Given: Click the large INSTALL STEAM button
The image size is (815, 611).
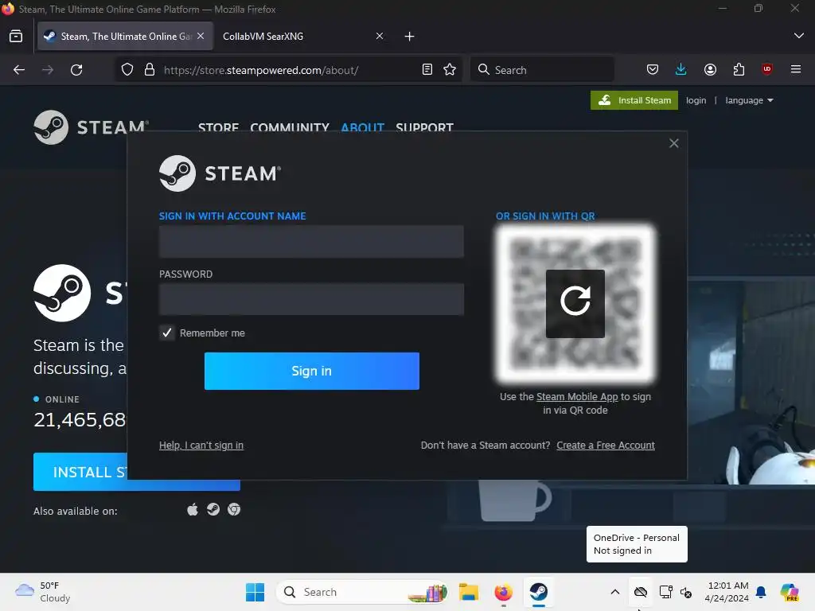Looking at the screenshot, I should coord(80,472).
